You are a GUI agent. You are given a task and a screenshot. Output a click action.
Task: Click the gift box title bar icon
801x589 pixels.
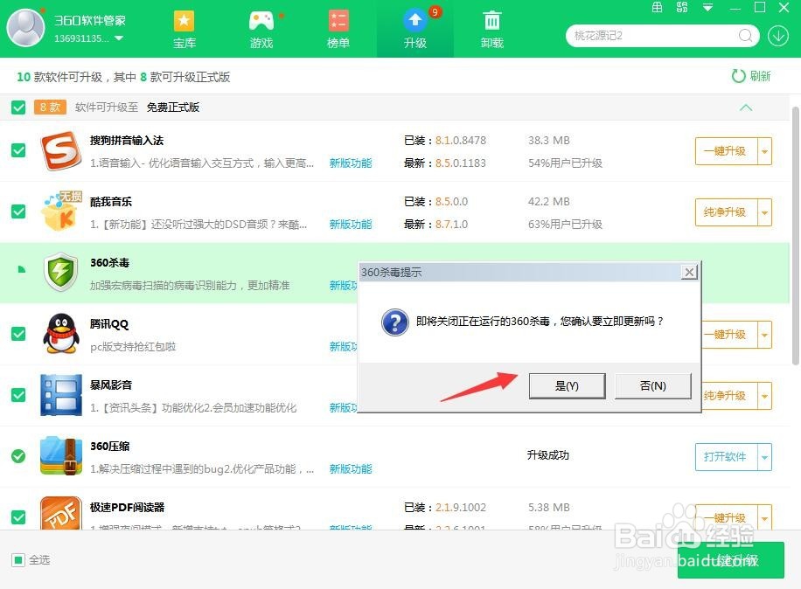[x=657, y=7]
